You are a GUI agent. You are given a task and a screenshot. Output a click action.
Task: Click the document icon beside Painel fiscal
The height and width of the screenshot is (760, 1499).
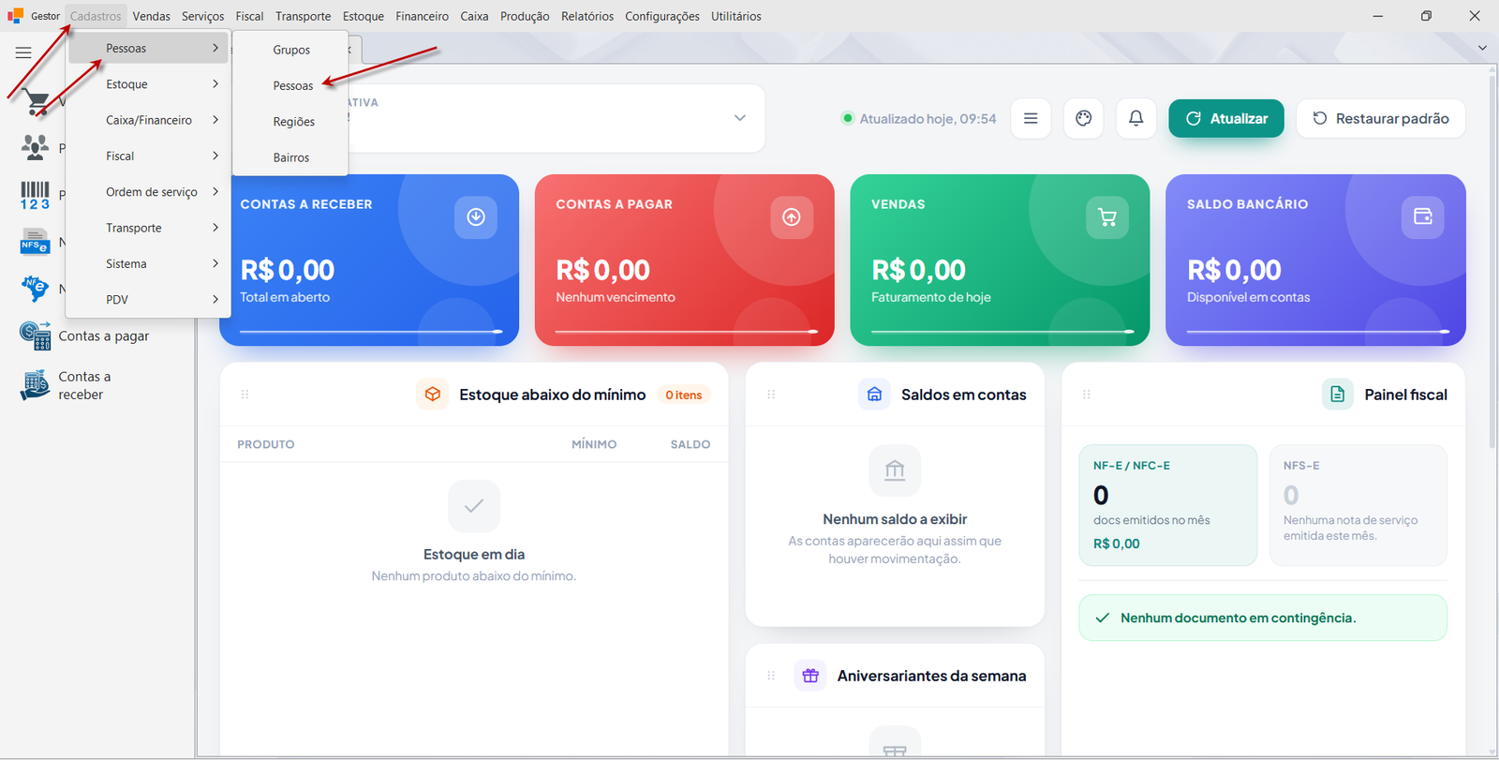(1337, 395)
